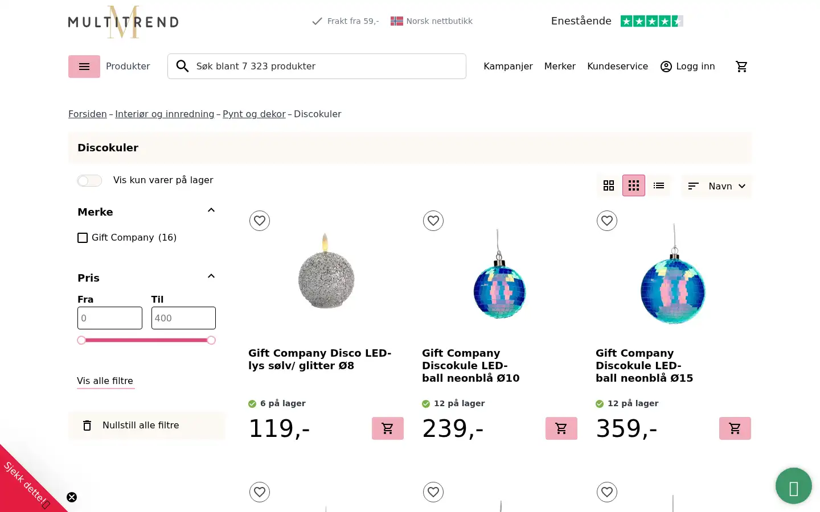Viewport: 820px width, 512px height.
Task: Add the 119,- Disco LED-lys to cart
Action: [x=388, y=428]
